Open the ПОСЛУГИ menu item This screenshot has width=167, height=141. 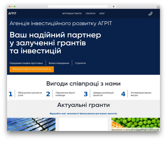91,13
